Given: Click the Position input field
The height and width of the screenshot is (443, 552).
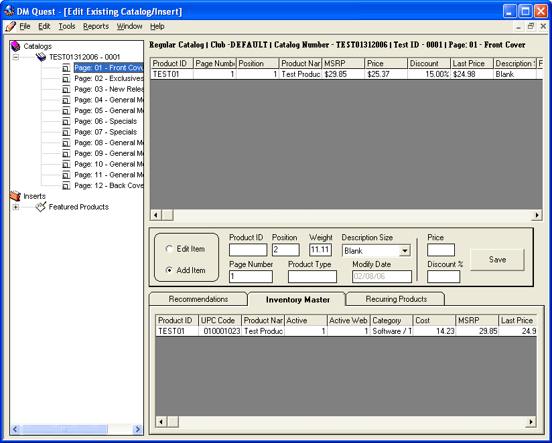Looking at the screenshot, I should click(285, 250).
